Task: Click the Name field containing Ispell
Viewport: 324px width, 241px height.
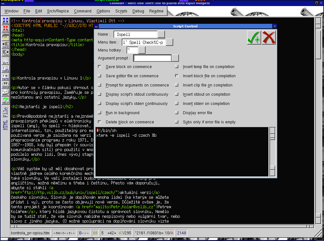Action: coord(136,34)
